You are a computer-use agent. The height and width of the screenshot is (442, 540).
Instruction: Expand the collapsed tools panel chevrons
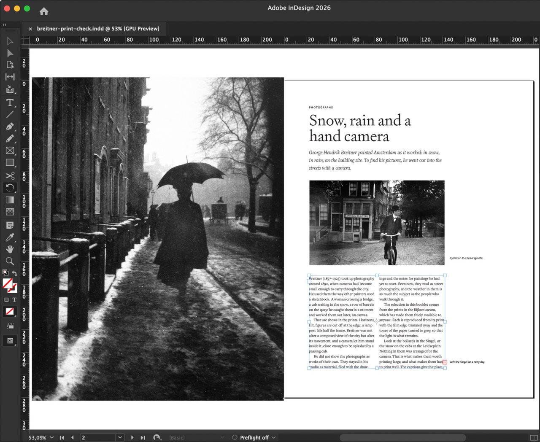coord(5,24)
